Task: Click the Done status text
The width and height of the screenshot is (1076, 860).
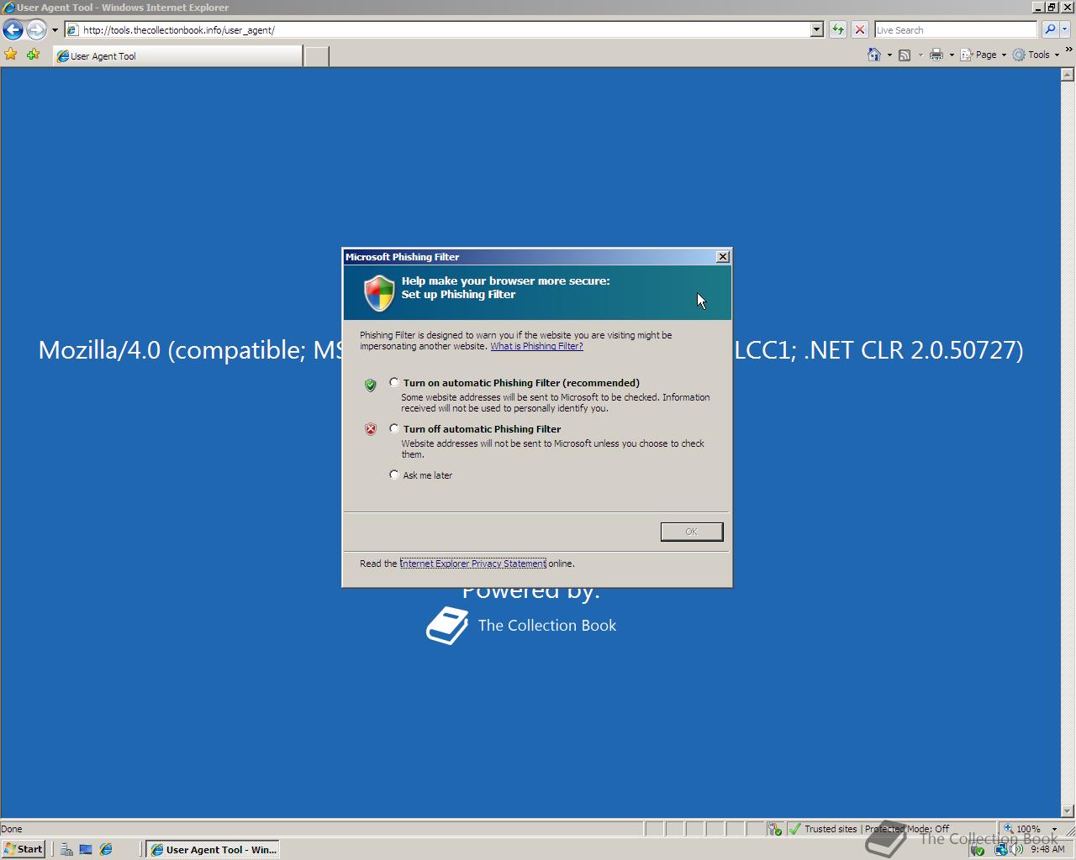Action: point(12,829)
